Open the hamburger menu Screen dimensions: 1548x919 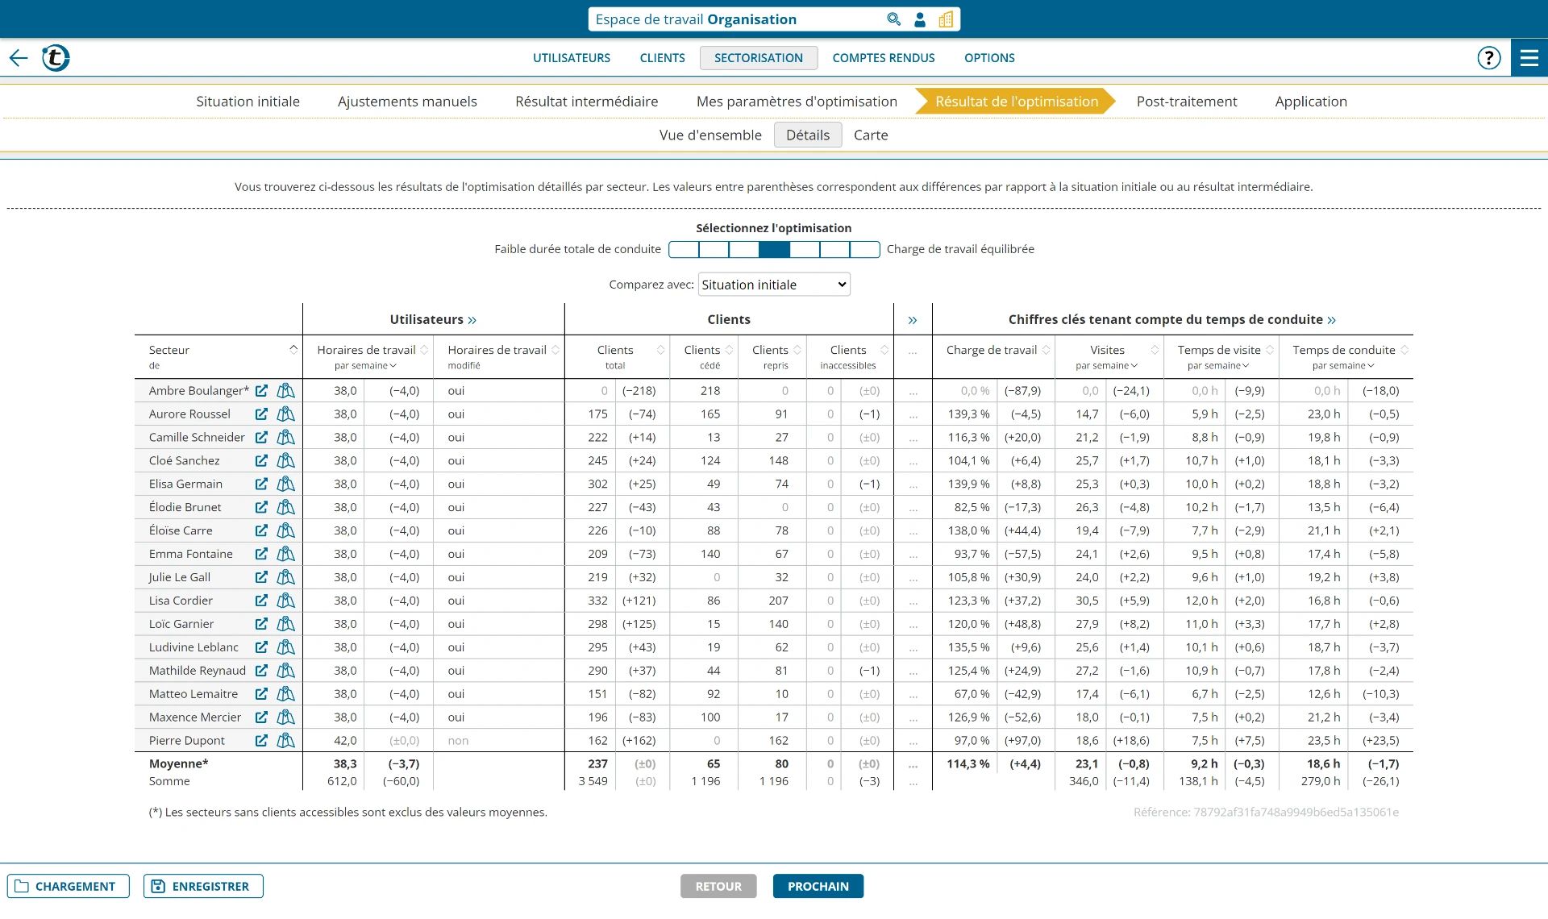[1529, 58]
